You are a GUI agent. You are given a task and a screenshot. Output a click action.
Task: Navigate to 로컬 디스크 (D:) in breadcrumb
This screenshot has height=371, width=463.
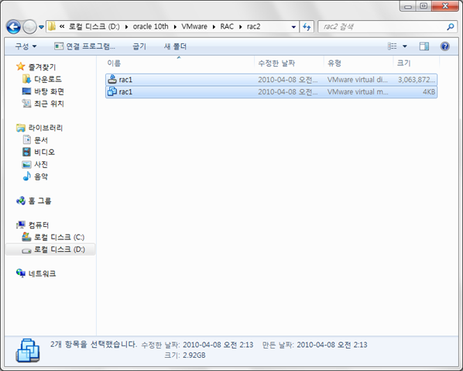pos(94,26)
